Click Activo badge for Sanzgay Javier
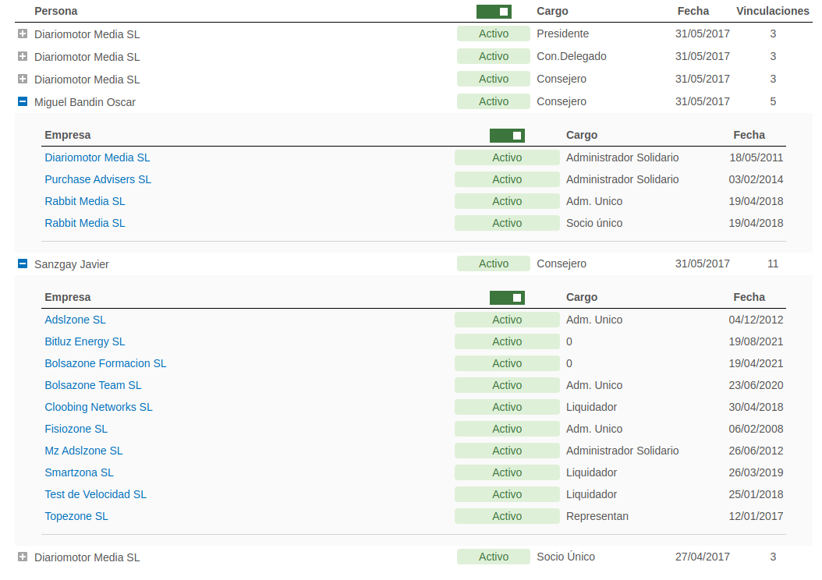The width and height of the screenshot is (822, 580). [494, 263]
